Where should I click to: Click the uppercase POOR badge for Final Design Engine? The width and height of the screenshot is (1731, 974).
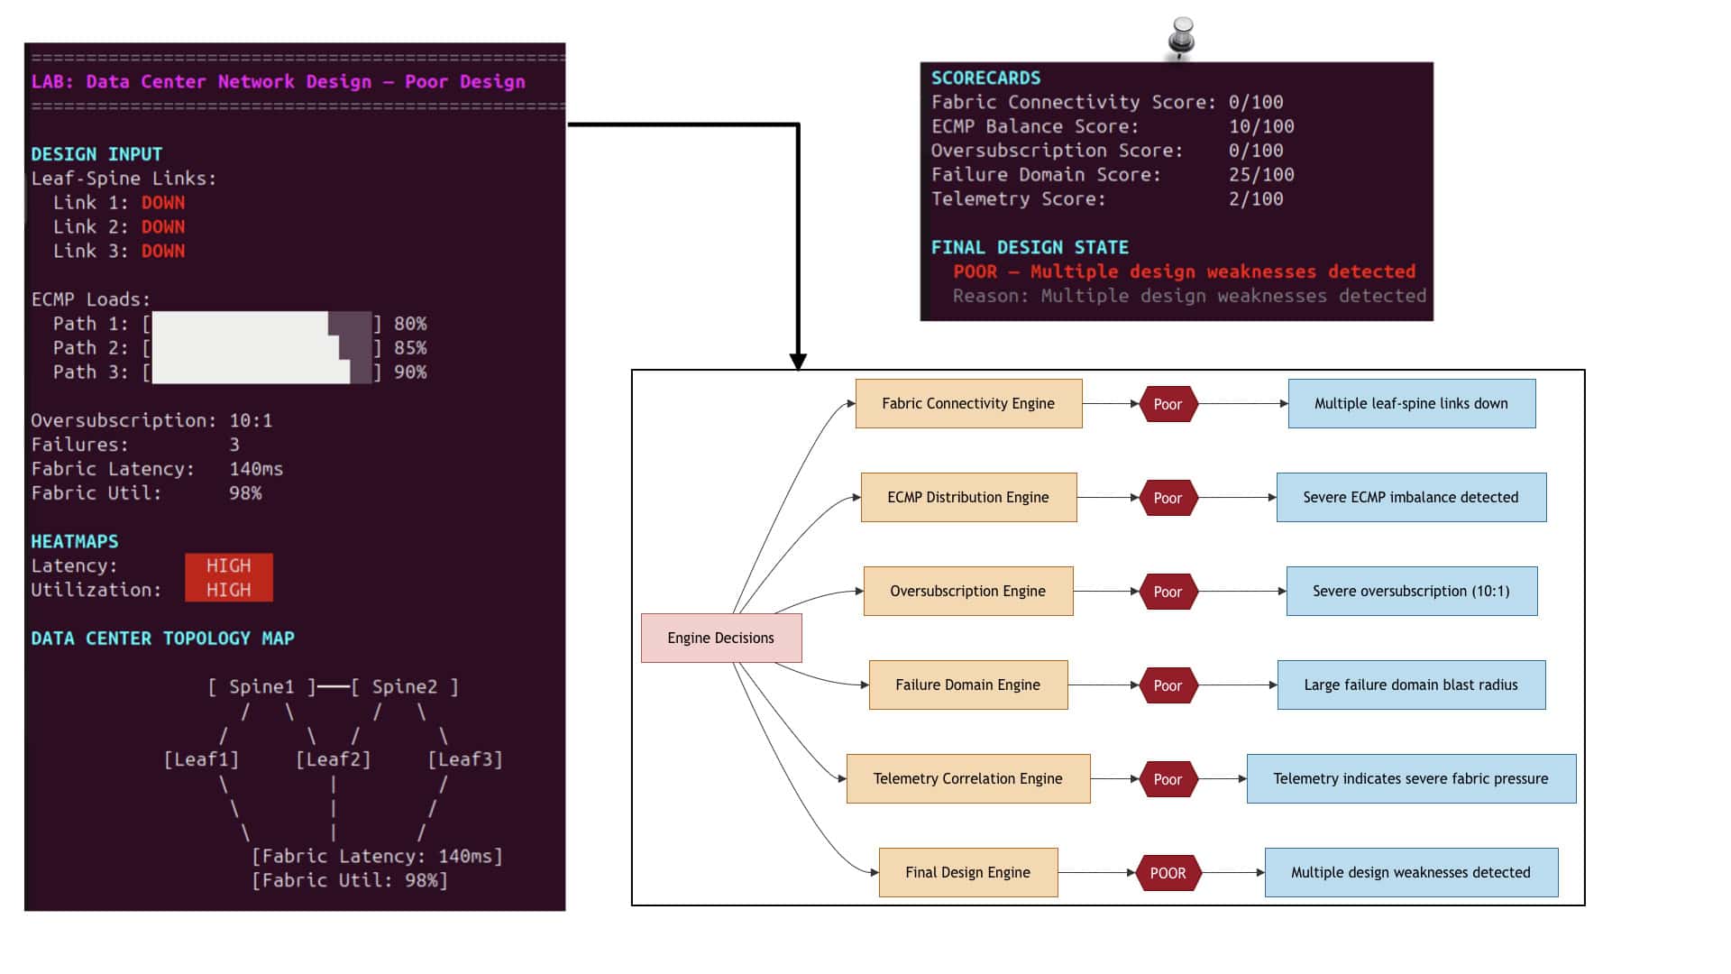[x=1168, y=873]
